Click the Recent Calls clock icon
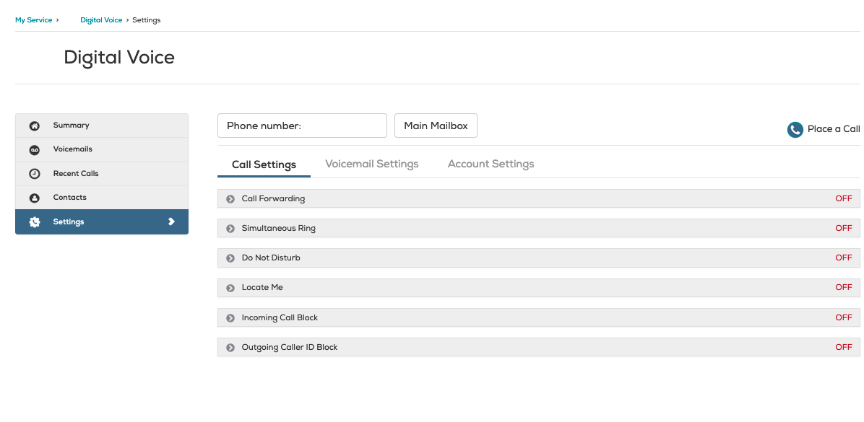Viewport: 864px width, 422px height. [x=34, y=174]
